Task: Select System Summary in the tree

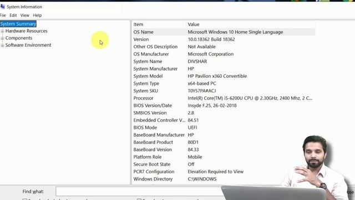Action: (x=18, y=24)
